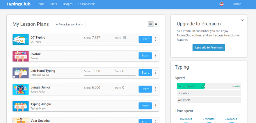Open three-dot menu for DC Typing

coord(156,39)
